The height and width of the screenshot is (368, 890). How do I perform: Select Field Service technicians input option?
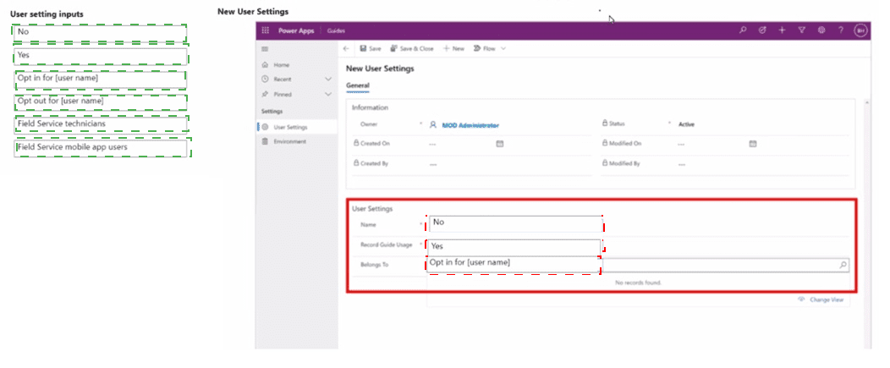point(101,124)
